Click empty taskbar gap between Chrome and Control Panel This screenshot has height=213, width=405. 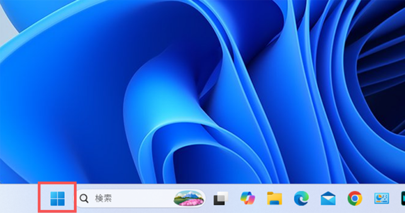click(368, 198)
